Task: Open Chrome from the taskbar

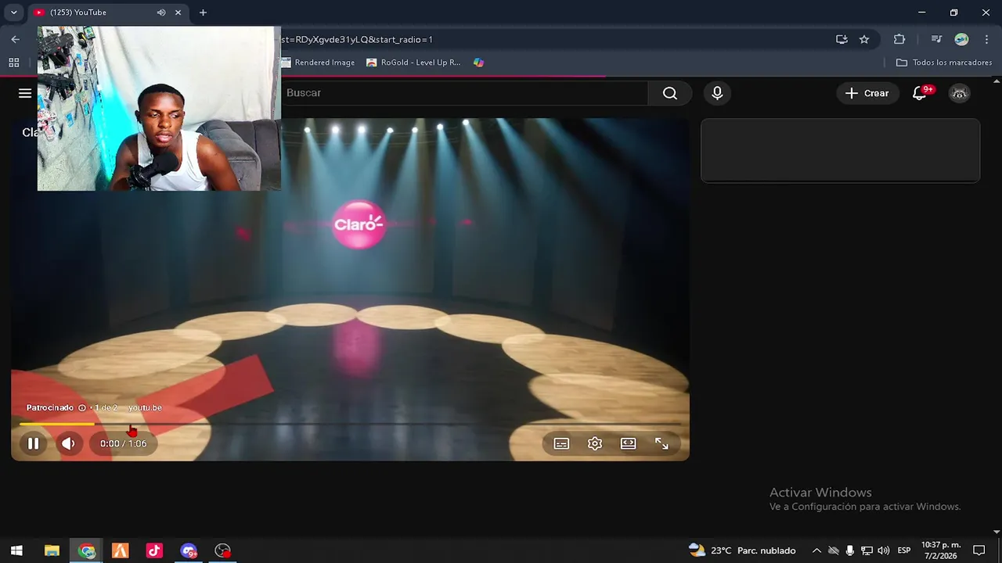Action: tap(87, 550)
